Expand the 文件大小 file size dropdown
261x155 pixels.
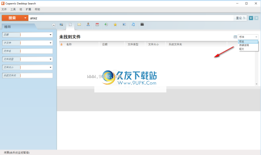(50, 67)
